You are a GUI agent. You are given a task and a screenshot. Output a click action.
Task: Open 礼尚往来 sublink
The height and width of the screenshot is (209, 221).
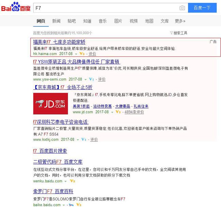141,106
